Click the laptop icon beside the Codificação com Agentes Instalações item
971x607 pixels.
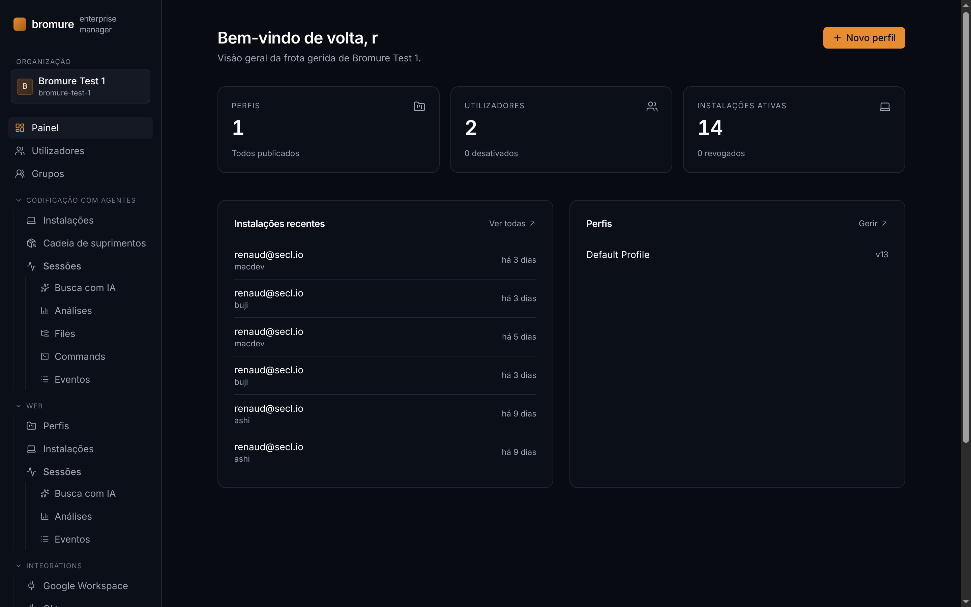tap(31, 221)
